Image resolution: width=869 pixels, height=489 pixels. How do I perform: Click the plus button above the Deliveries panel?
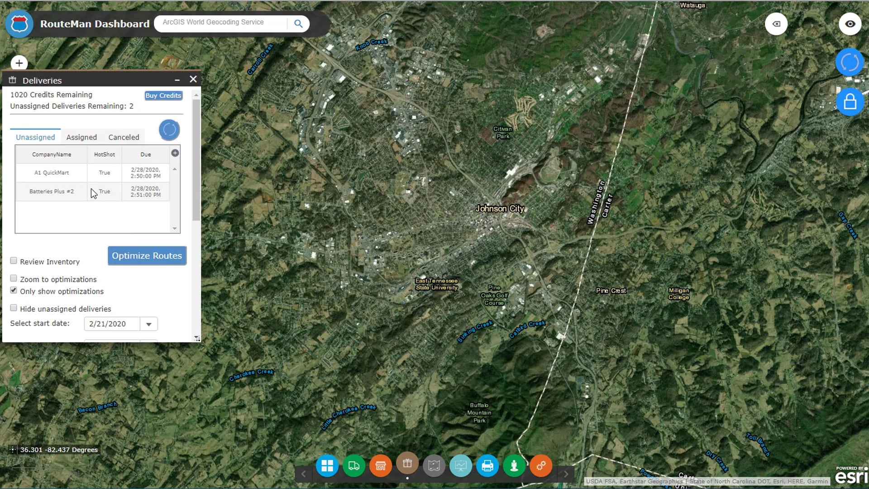(19, 63)
